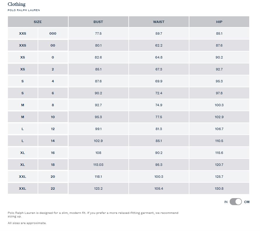Click waist value 100.3

pyautogui.click(x=159, y=177)
